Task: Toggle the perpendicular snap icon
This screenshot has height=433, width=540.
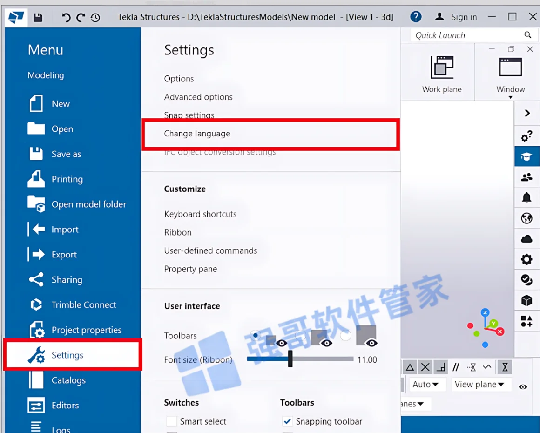Action: click(441, 367)
